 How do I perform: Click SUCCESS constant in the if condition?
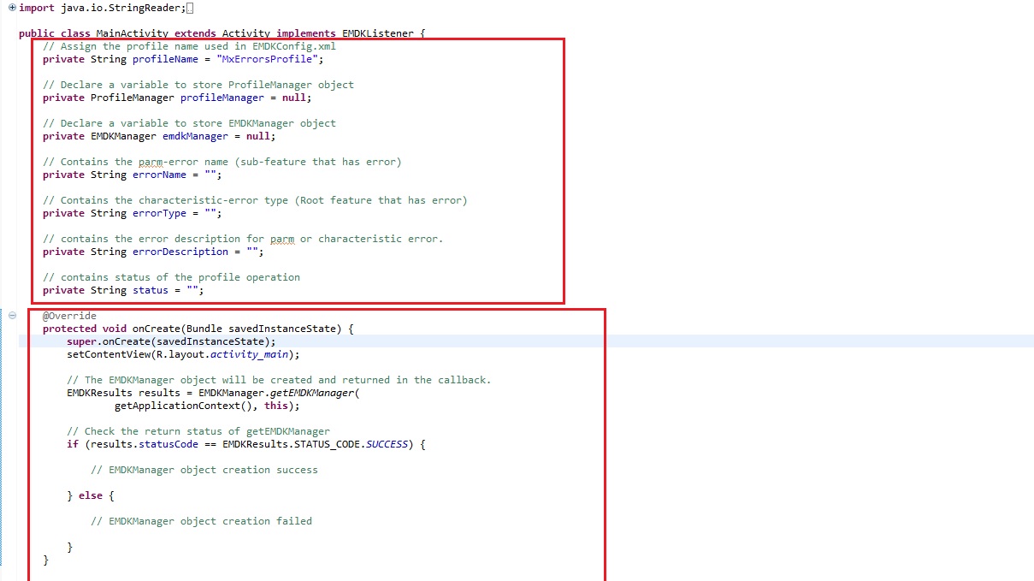click(x=387, y=444)
